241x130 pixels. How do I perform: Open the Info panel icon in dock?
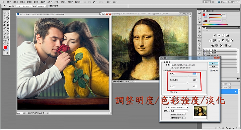(199, 35)
